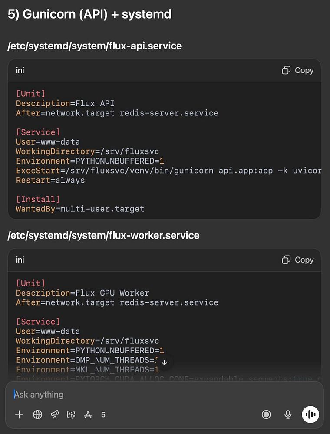Click the apps connector icon

click(x=88, y=414)
